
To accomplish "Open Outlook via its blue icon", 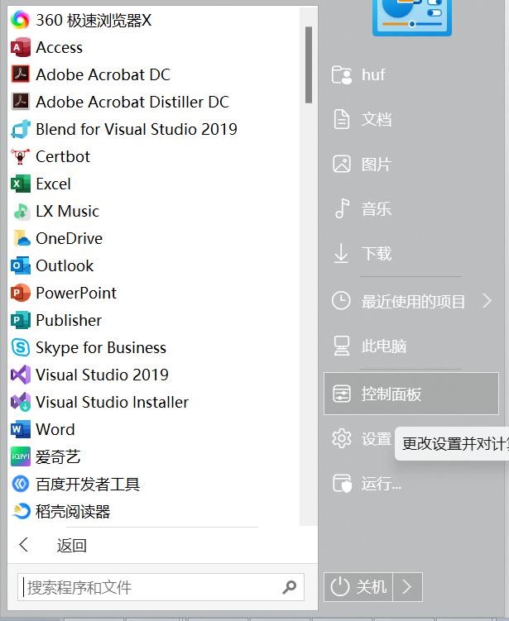I will (20, 265).
